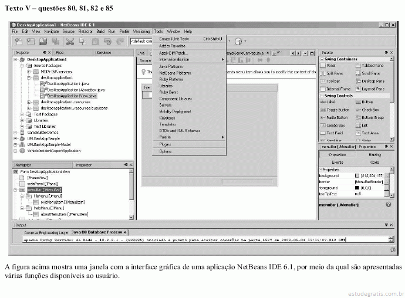
Task: Choose Options from the Tools menu
Action: [x=190, y=151]
